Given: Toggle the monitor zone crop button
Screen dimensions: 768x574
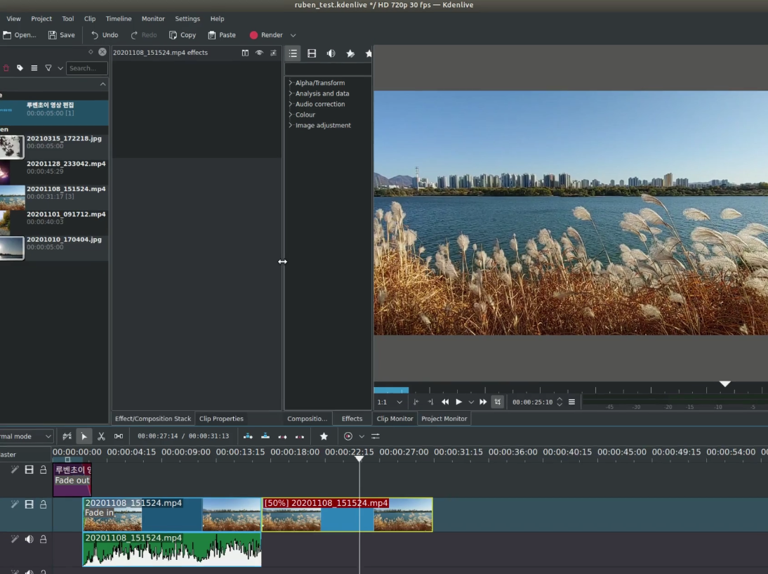Looking at the screenshot, I should tap(497, 402).
